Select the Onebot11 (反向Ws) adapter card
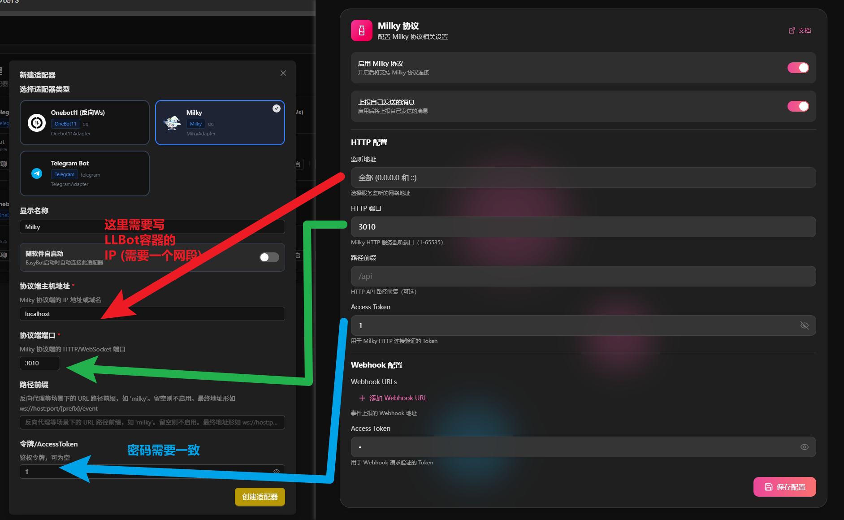 (85, 123)
